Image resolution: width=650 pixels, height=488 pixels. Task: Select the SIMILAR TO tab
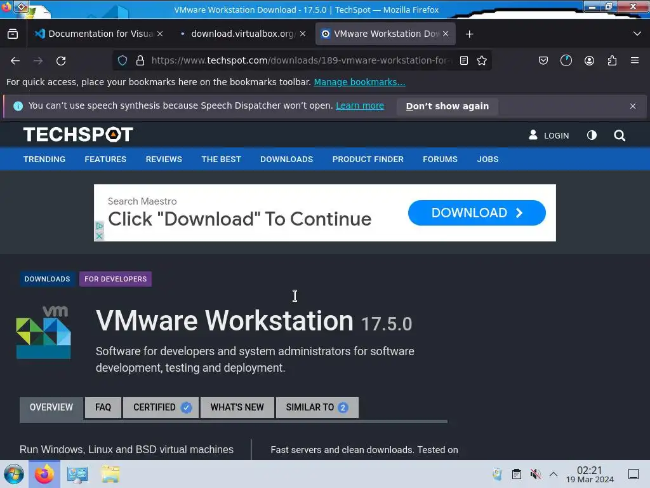pyautogui.click(x=317, y=407)
